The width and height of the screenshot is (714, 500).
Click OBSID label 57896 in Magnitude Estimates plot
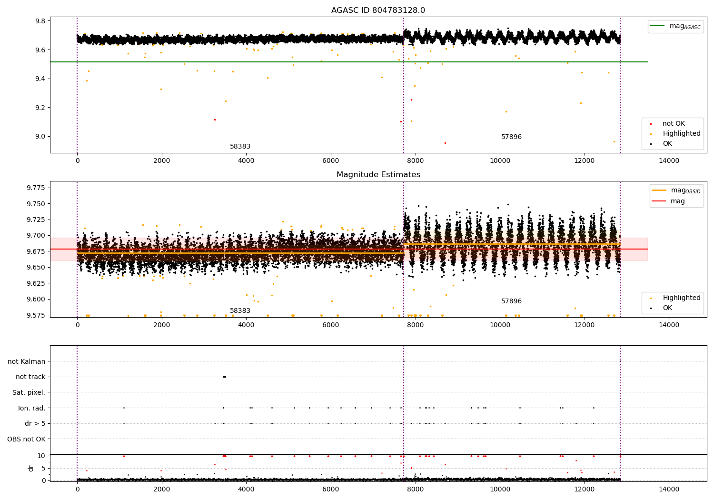point(511,301)
